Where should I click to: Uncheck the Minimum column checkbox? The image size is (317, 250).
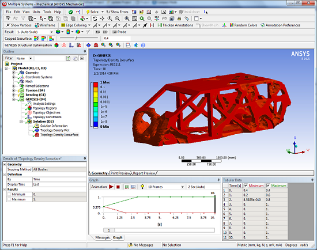(x=246, y=185)
